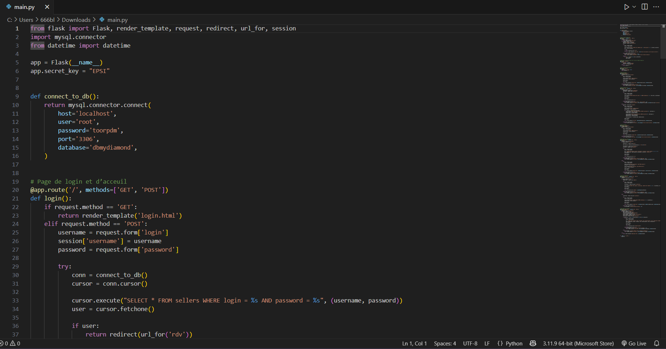This screenshot has width=666, height=349.
Task: Open the Downloads breadcrumb folder
Action: [76, 20]
